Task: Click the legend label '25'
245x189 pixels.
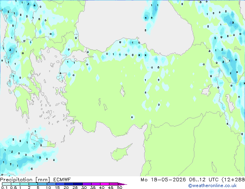Action: (75, 187)
